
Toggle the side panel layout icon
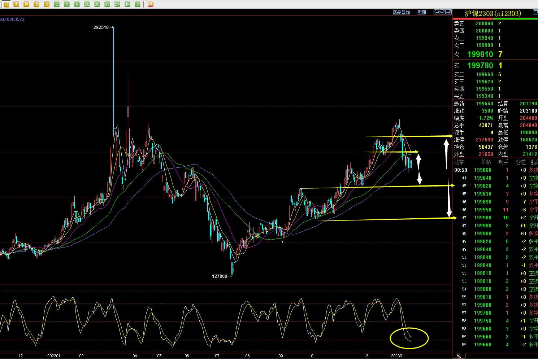click(x=449, y=12)
